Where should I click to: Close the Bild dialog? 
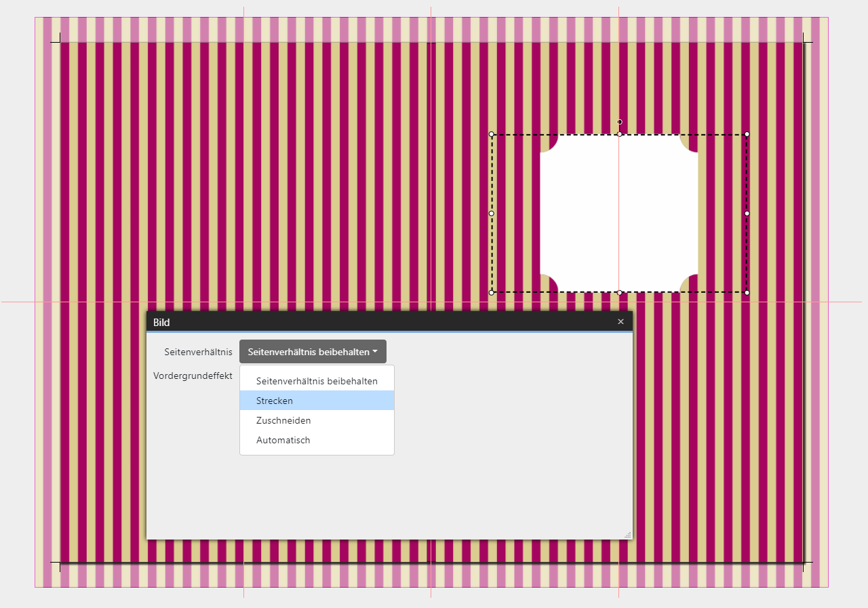[620, 322]
